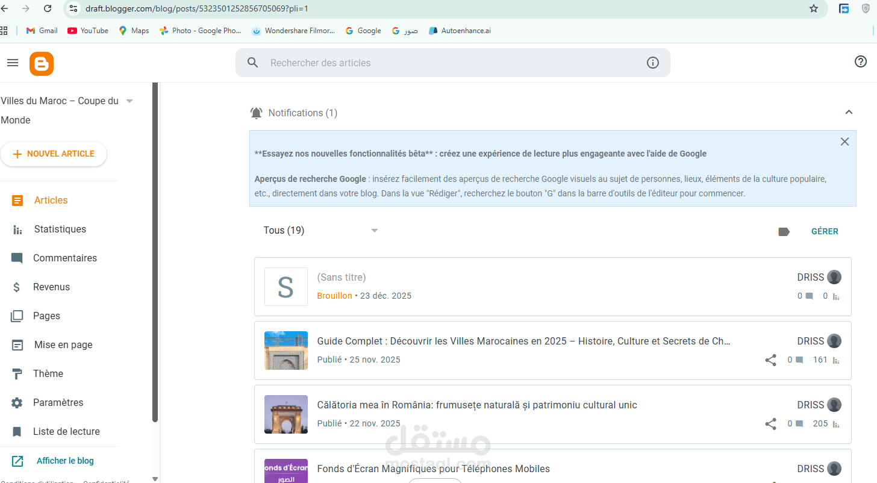This screenshot has height=483, width=877.
Task: Click the search magnifier icon
Action: (253, 63)
